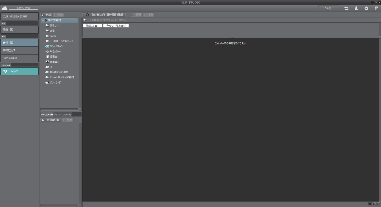Viewport: 381px width, 207px height.
Task: Open CLIP STUDIO START page
Action: (x=19, y=16)
